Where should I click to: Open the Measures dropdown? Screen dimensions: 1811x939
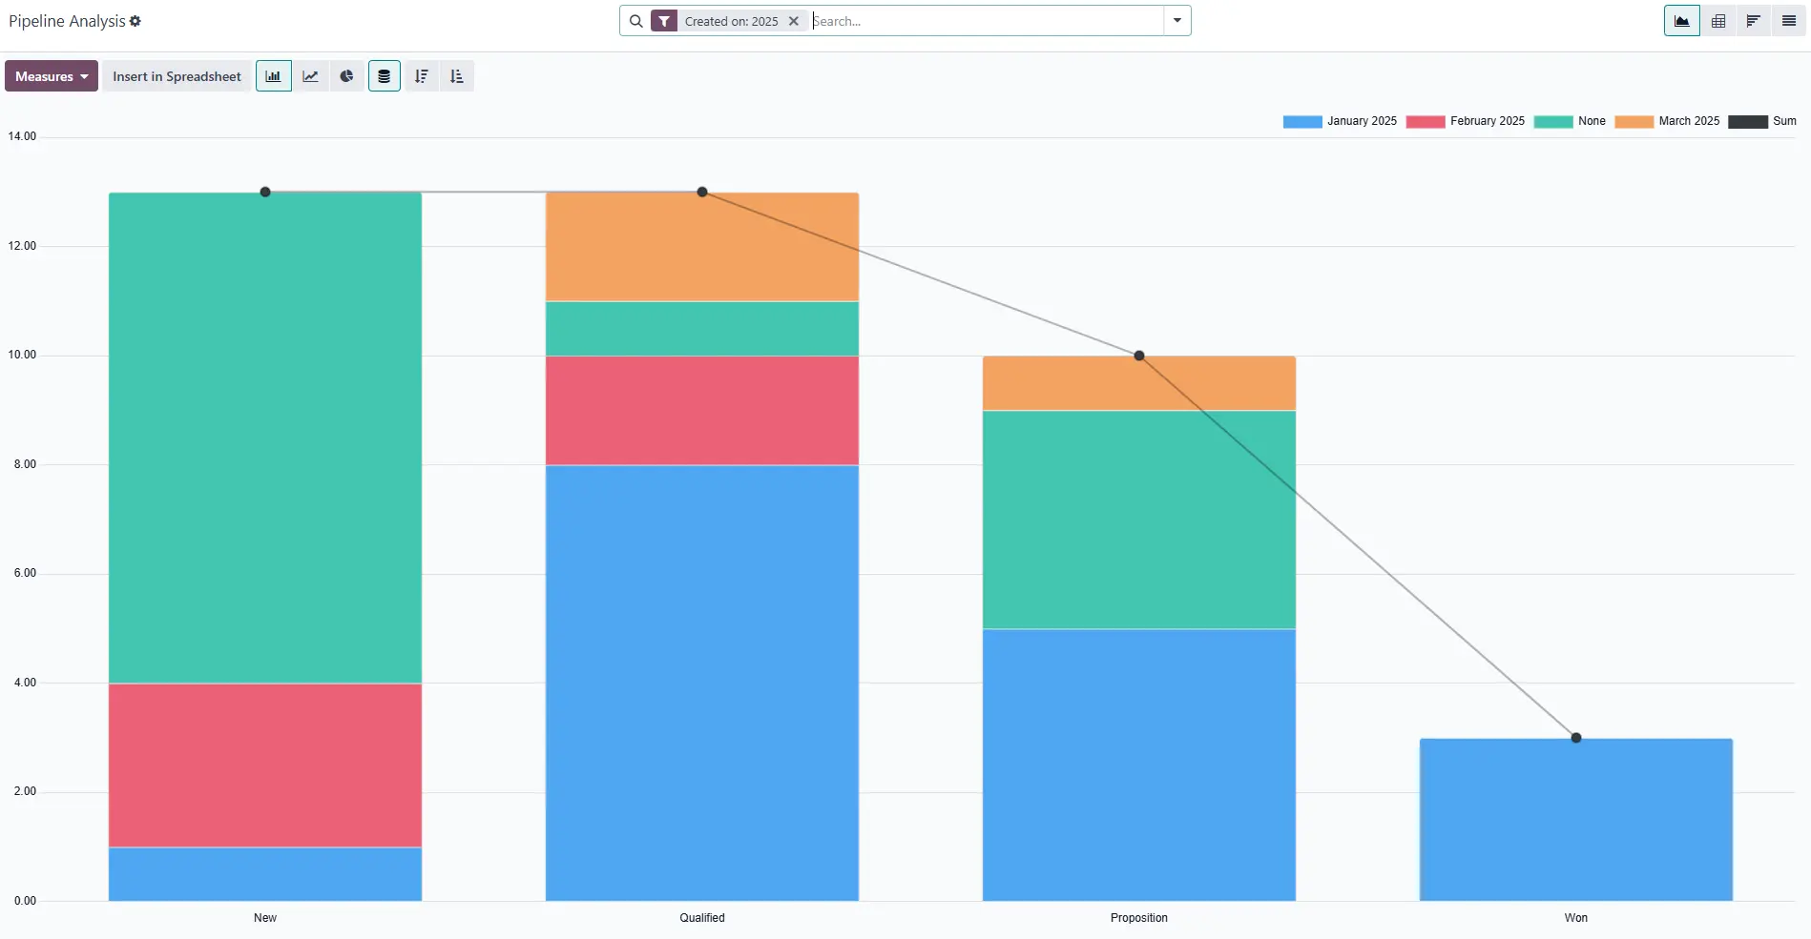point(52,76)
